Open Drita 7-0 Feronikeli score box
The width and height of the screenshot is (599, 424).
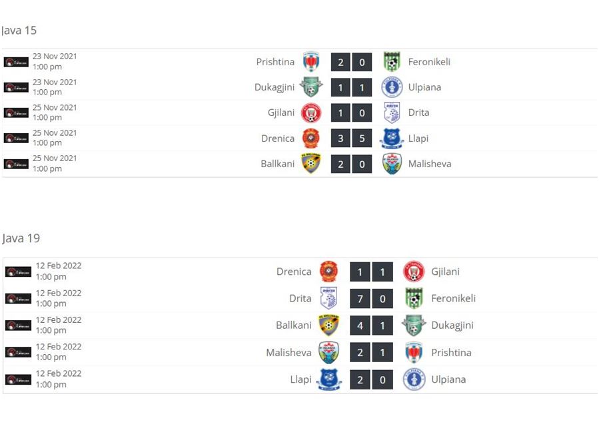[x=371, y=298]
